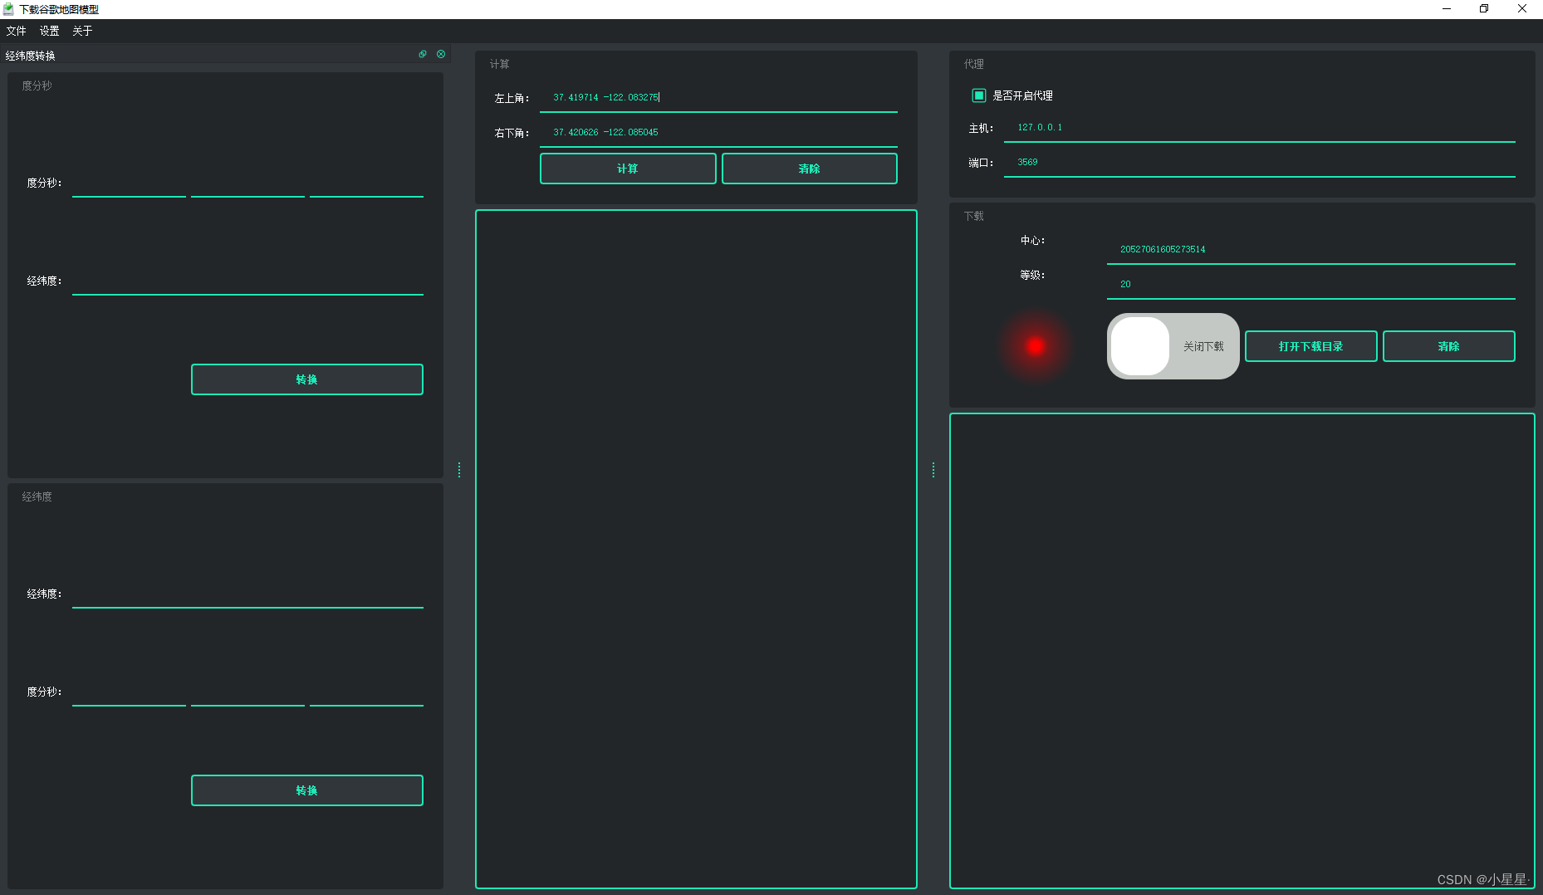Click 清除 button in 下载 panel
This screenshot has width=1543, height=895.
[1448, 346]
